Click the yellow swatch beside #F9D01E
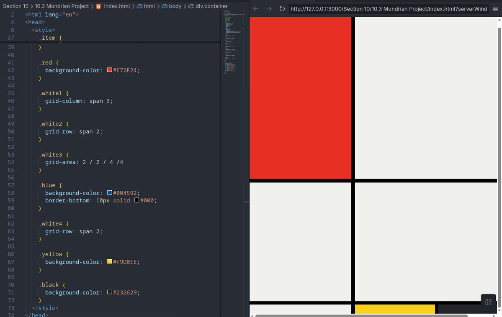The height and width of the screenshot is (317, 502). click(110, 262)
